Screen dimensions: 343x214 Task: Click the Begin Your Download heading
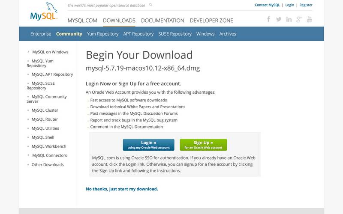pos(139,55)
